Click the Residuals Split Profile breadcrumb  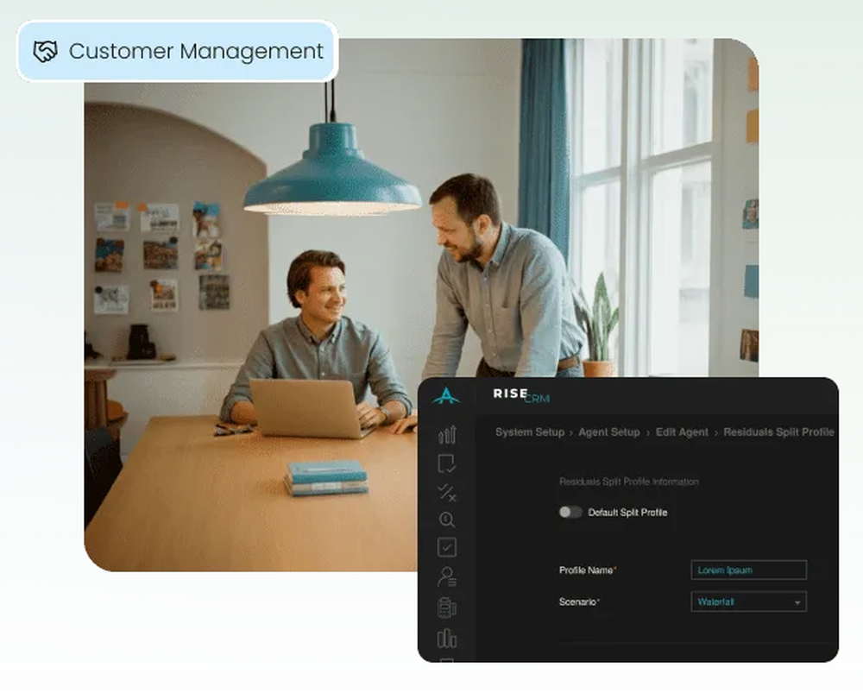[x=778, y=432]
